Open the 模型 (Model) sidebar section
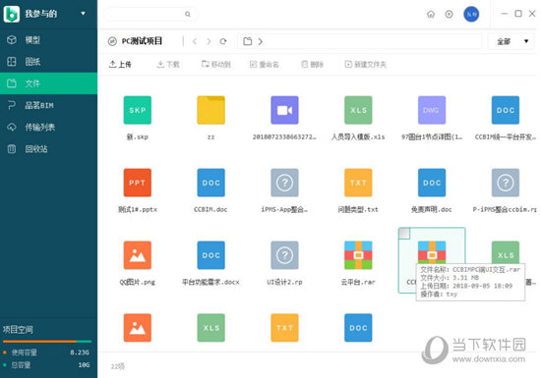541x378 pixels. [48, 40]
